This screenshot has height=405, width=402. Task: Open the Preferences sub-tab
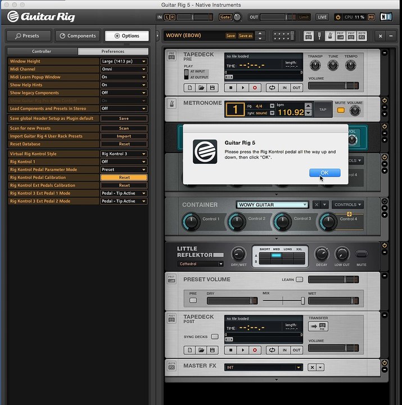click(113, 51)
